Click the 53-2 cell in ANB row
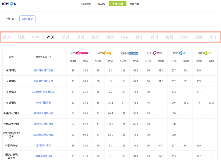This screenshot has width=221, height=160. 211,102
